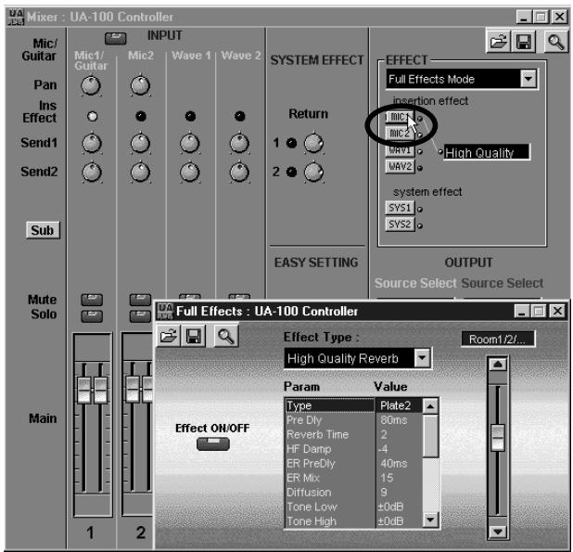
Task: Click the open-folder icon in Mixer window
Action: pyautogui.click(x=499, y=42)
